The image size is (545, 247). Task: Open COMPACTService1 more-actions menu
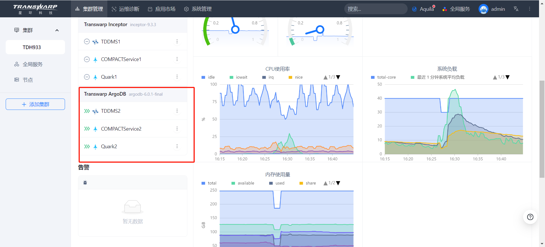177,59
